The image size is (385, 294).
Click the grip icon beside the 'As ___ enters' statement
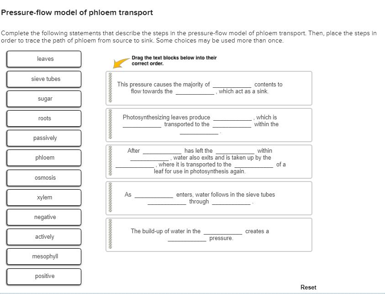pyautogui.click(x=110, y=198)
